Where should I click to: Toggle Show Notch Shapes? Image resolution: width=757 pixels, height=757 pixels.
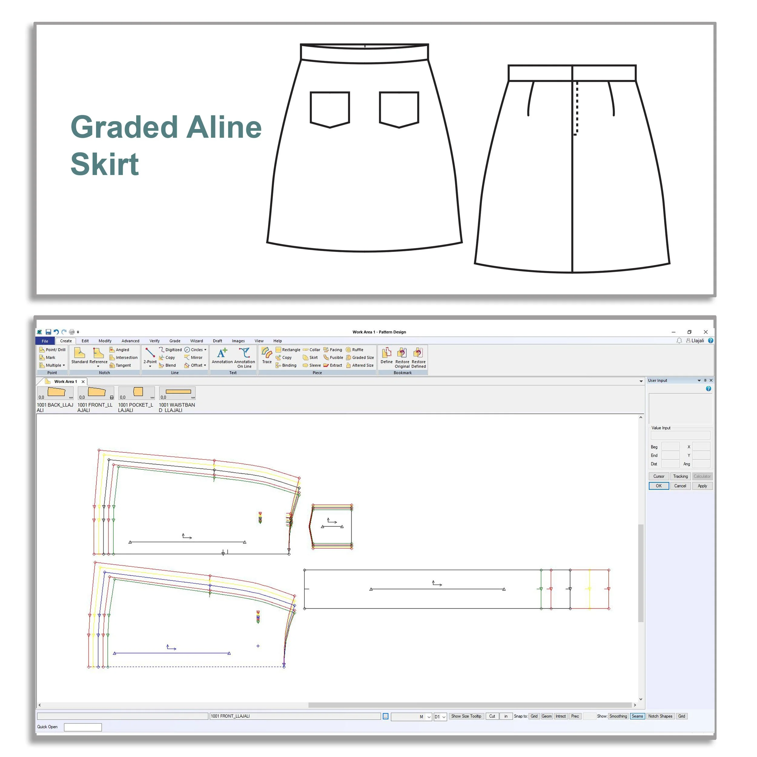[660, 716]
